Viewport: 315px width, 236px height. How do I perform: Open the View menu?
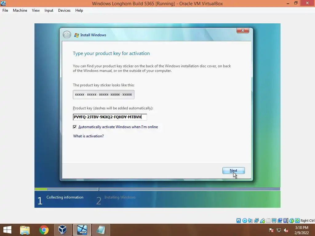pyautogui.click(x=36, y=10)
